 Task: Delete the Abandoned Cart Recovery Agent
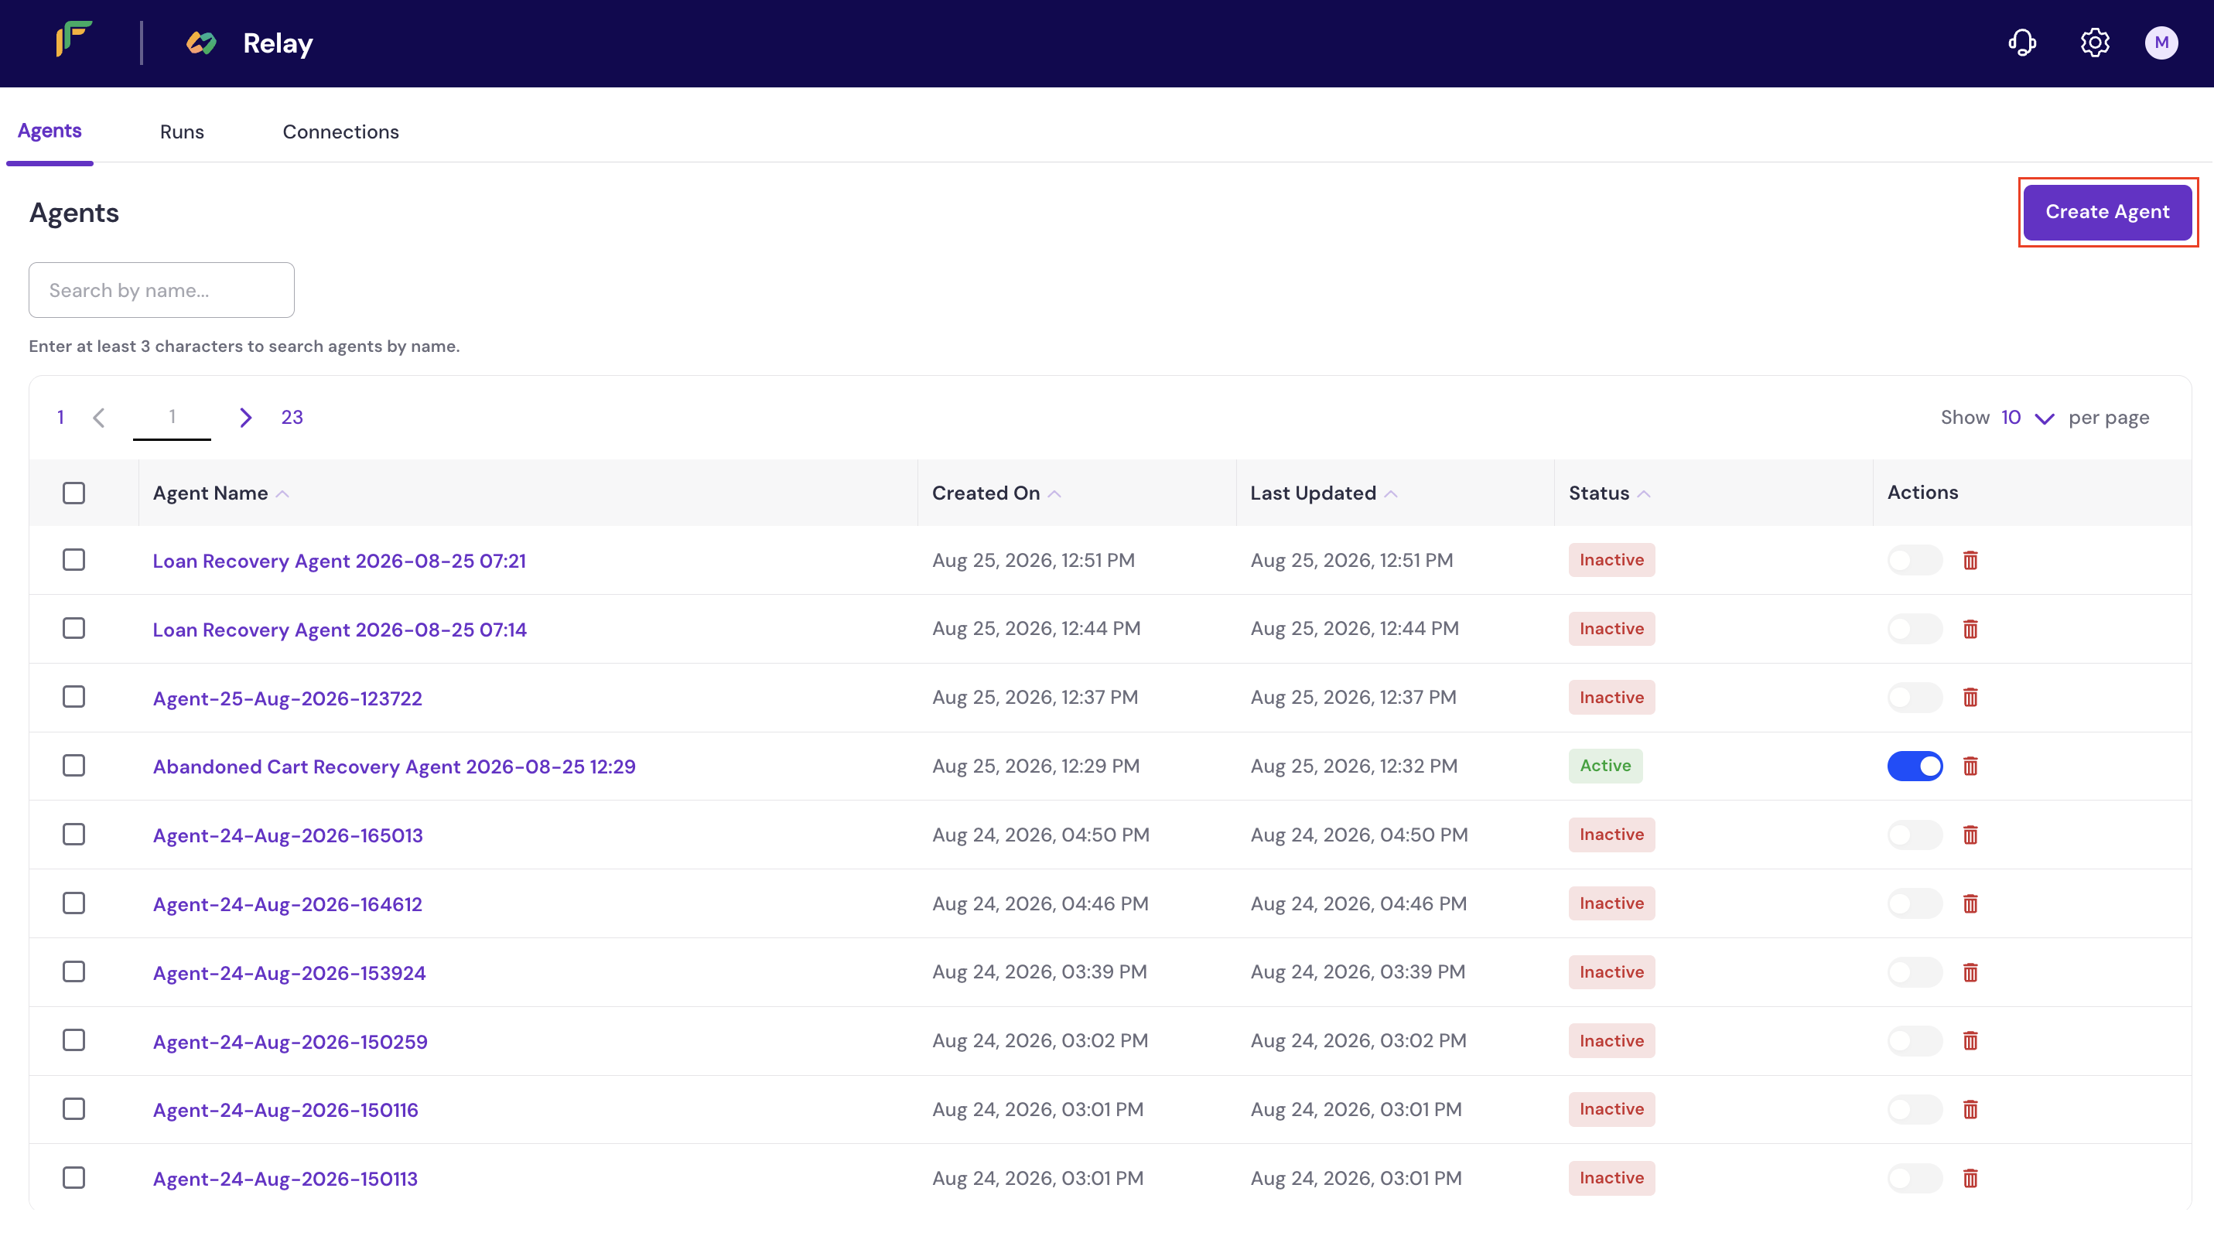tap(1970, 766)
